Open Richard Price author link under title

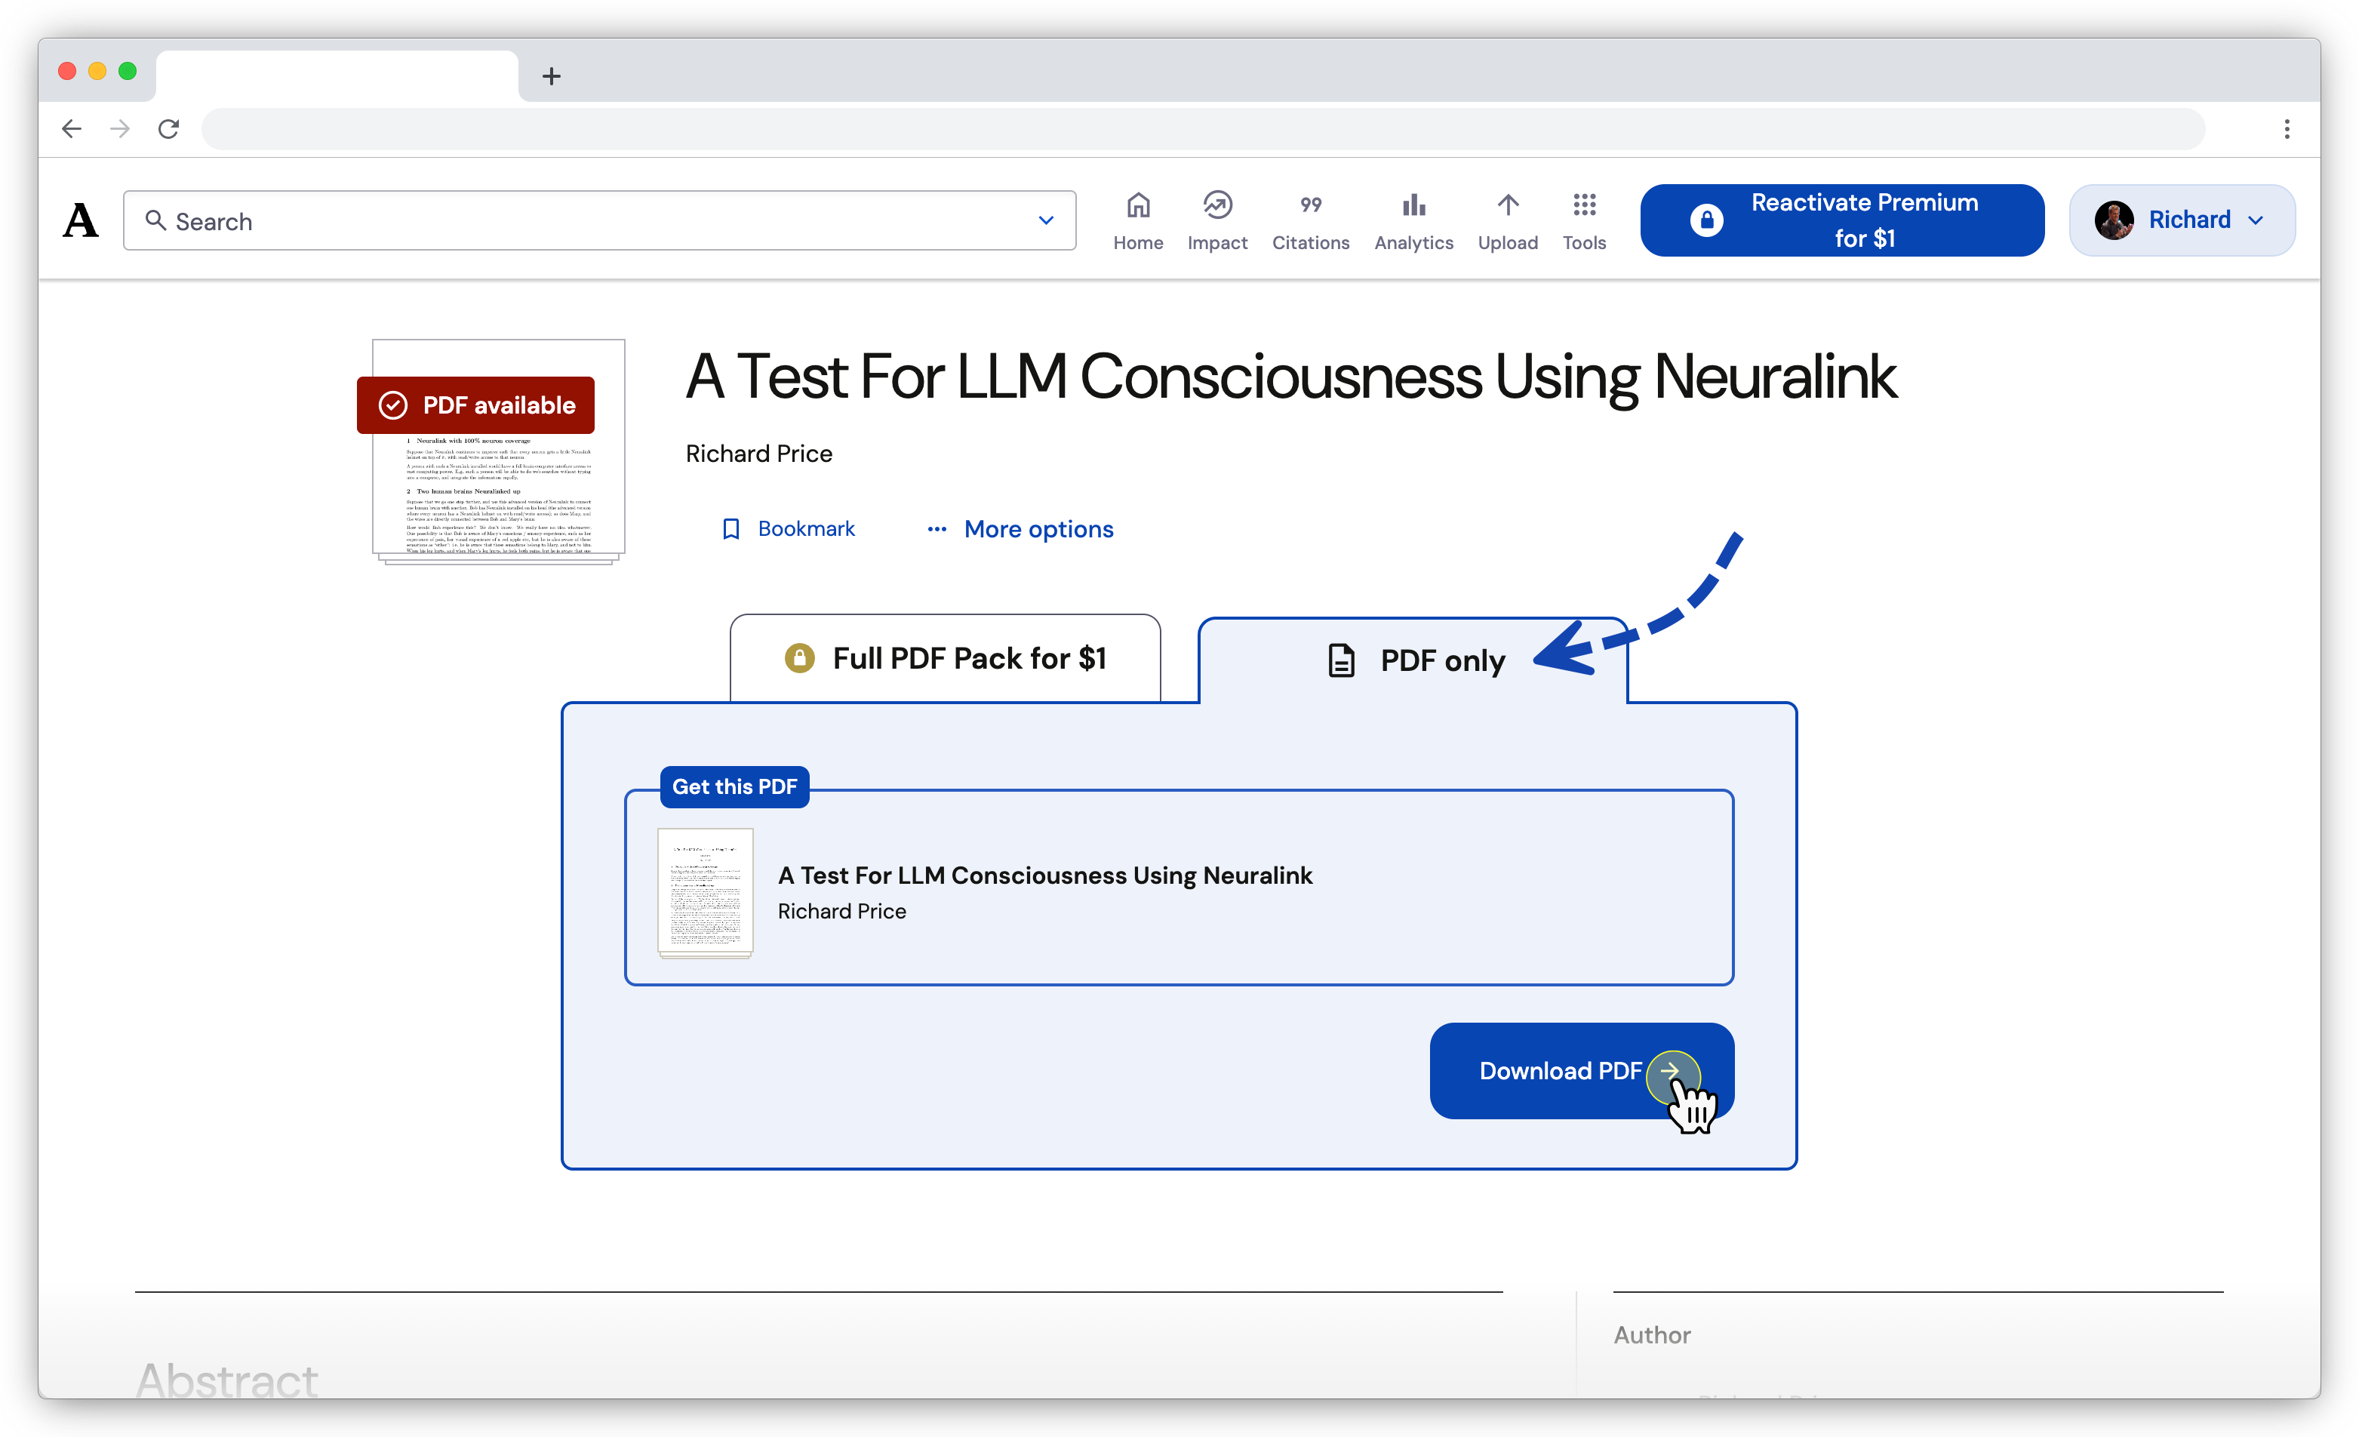click(x=759, y=454)
